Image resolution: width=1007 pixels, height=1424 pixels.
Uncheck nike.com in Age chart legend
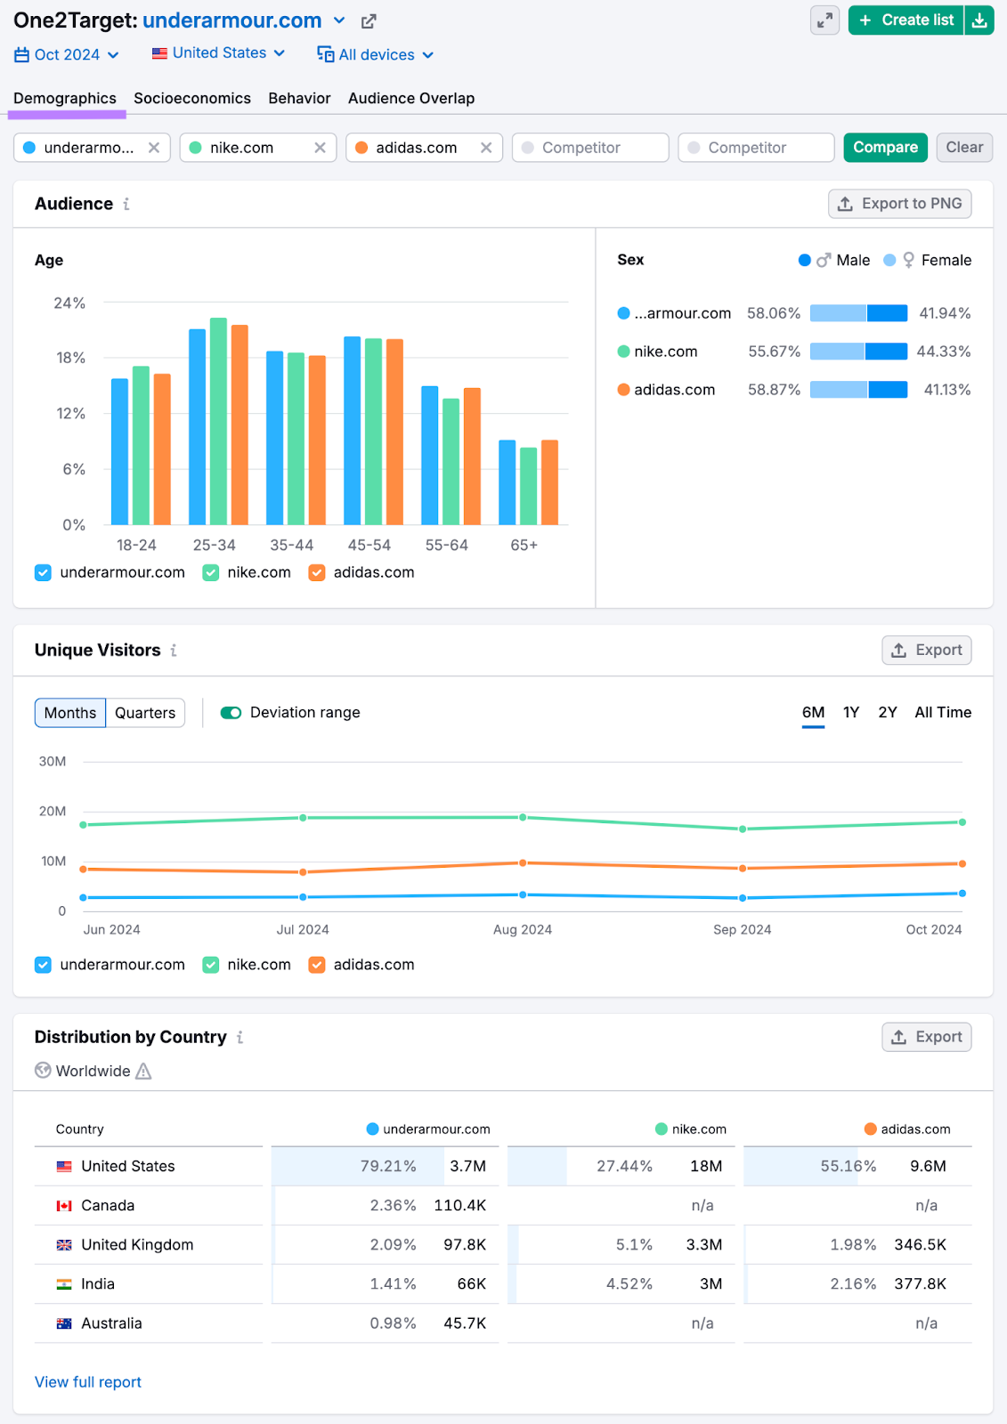click(x=211, y=573)
